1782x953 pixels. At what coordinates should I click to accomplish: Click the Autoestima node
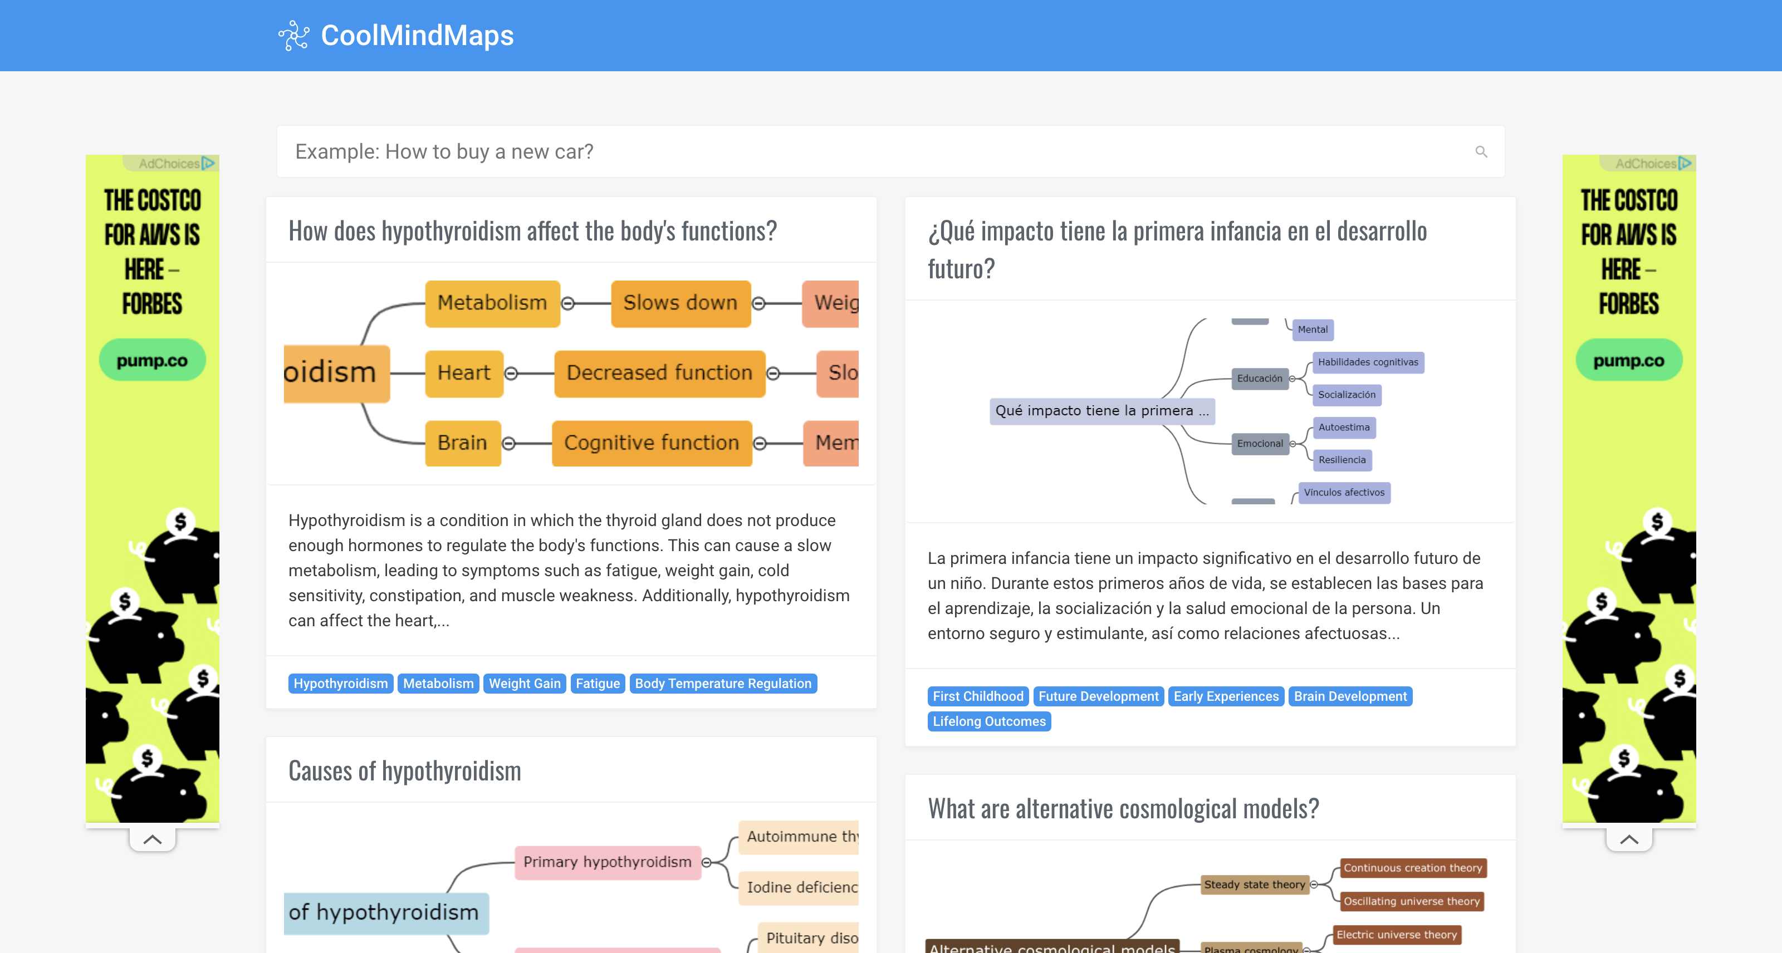(x=1343, y=428)
